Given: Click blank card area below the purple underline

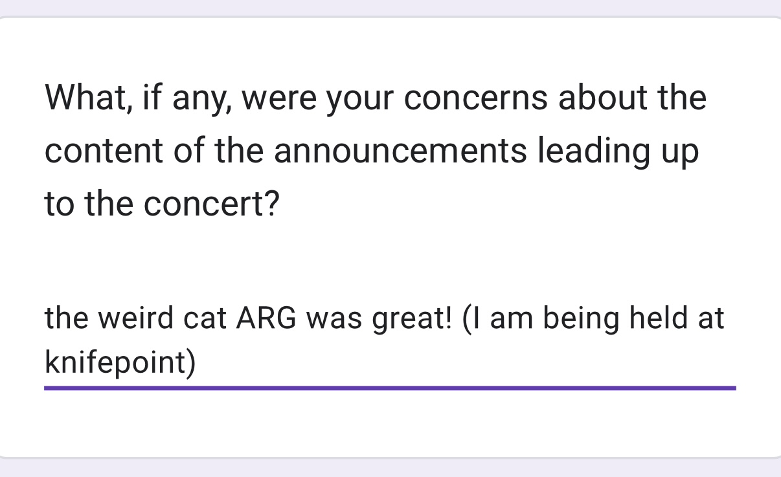Looking at the screenshot, I should 389,424.
